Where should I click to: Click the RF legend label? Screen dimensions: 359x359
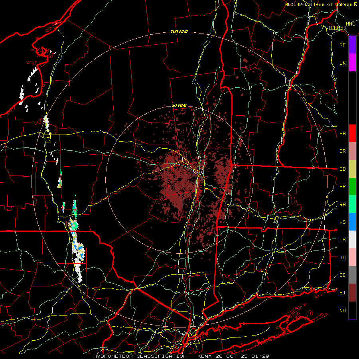[343, 45]
